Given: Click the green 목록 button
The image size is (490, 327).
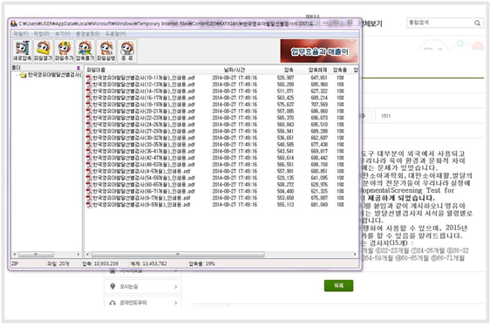Looking at the screenshot, I should [338, 285].
